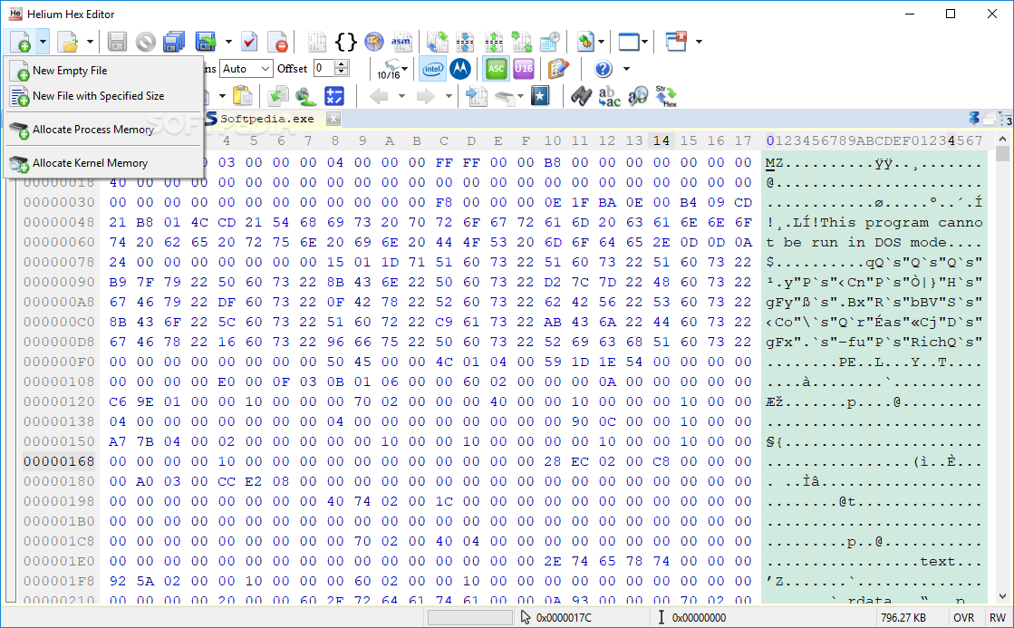Select New Empty File menu item
1014x628 pixels.
[x=102, y=71]
